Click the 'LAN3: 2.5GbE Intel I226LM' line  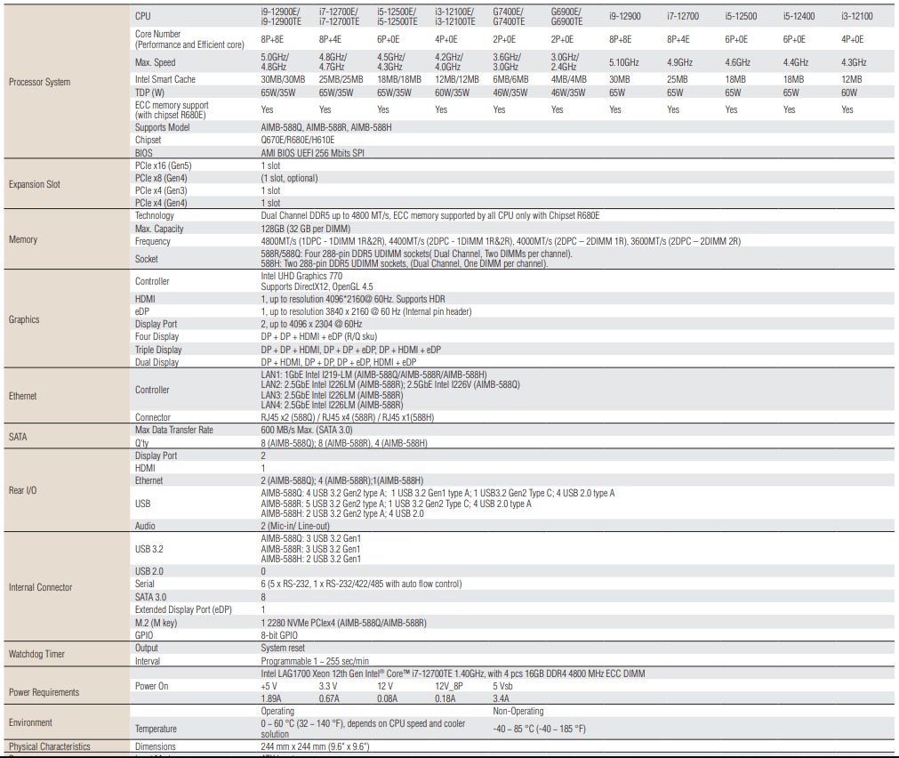pos(332,395)
